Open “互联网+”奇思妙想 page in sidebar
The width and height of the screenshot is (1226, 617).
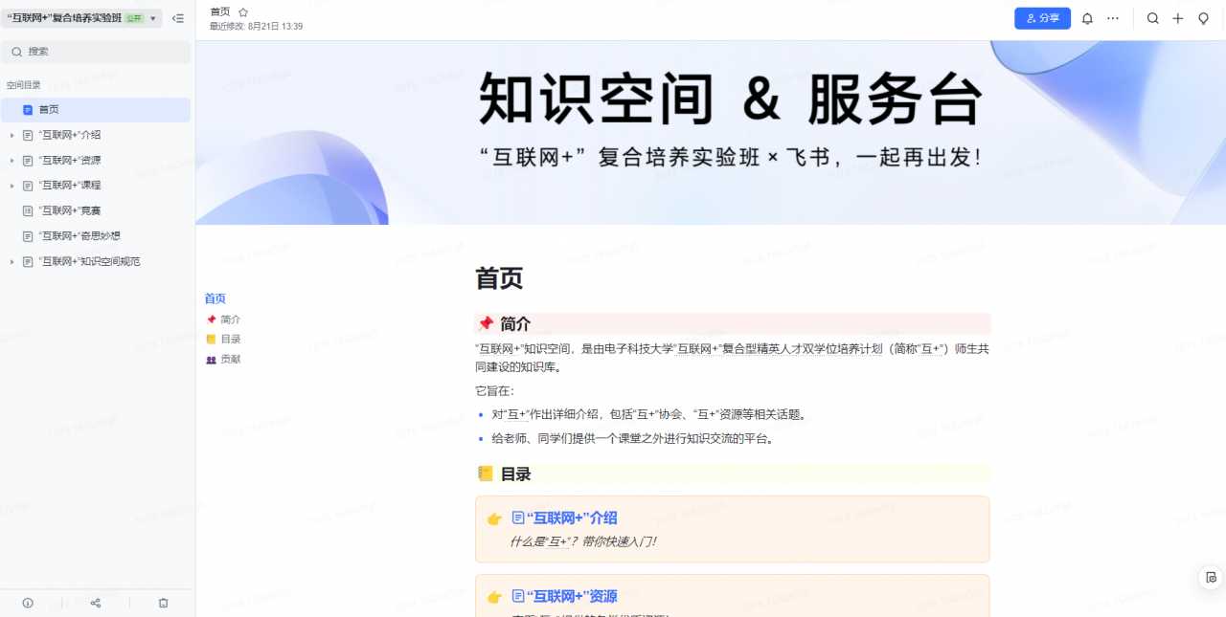(x=79, y=236)
